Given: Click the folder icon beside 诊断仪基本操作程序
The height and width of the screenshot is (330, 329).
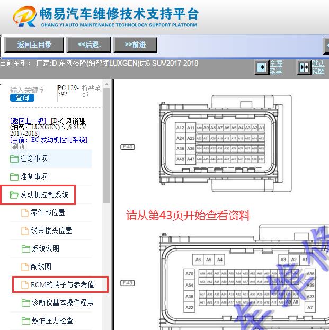Looking at the screenshot, I should pyautogui.click(x=26, y=303).
